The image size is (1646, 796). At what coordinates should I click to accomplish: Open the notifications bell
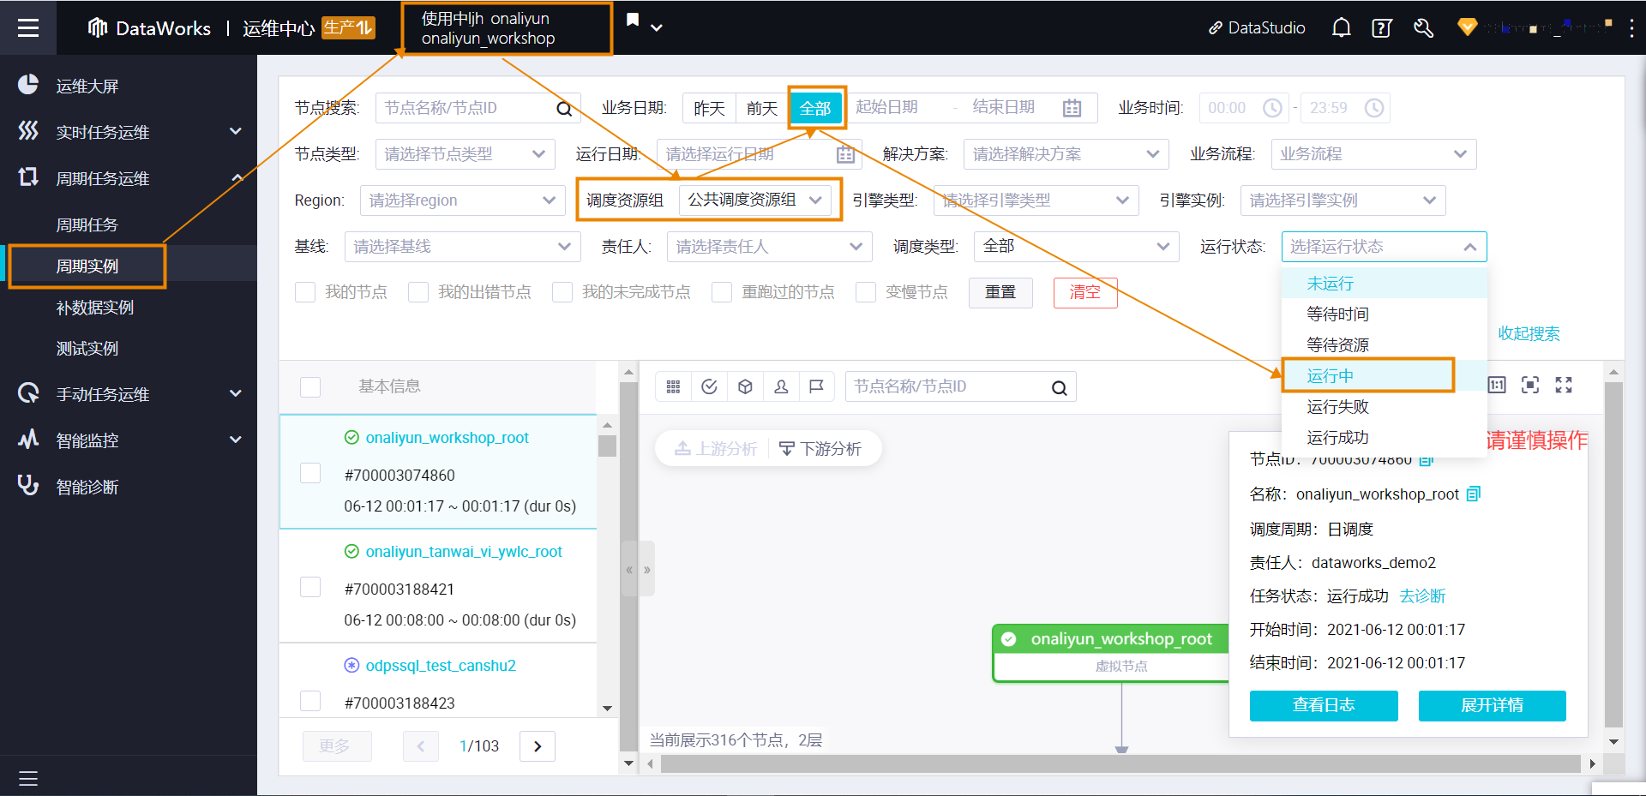coord(1341,28)
